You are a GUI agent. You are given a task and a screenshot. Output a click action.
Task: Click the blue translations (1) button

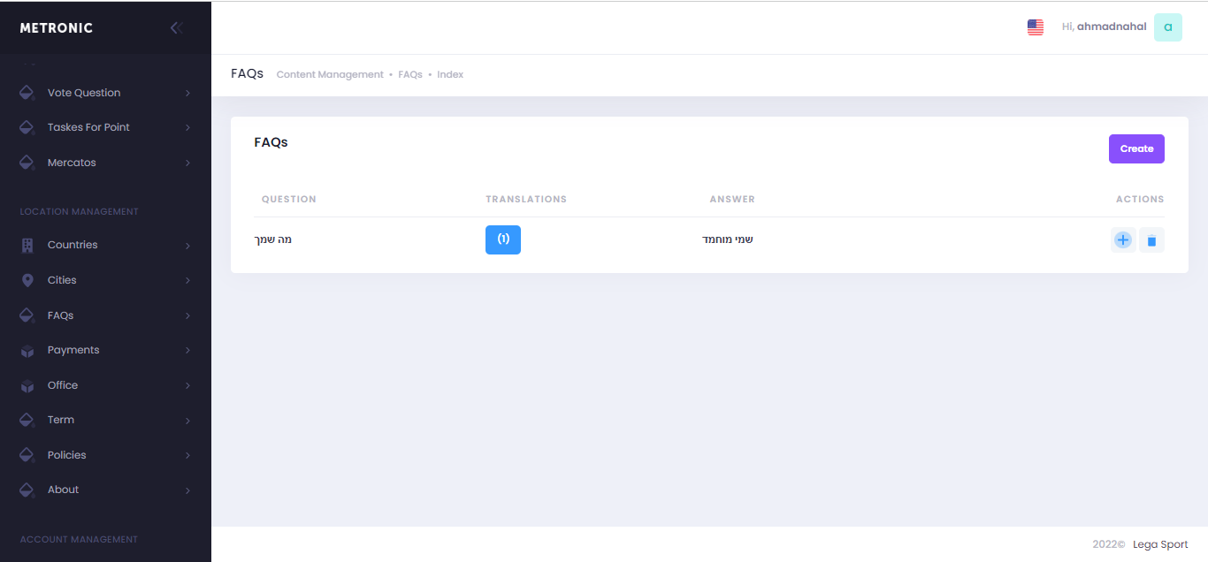pos(503,239)
